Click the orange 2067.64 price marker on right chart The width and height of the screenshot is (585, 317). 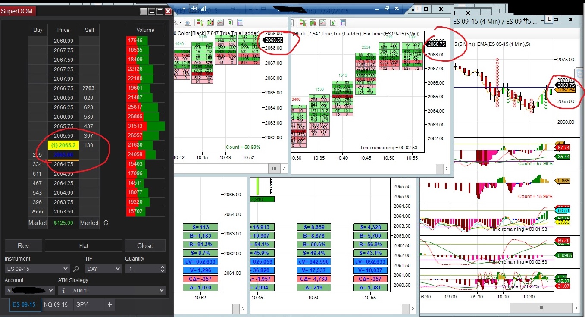pos(565,90)
